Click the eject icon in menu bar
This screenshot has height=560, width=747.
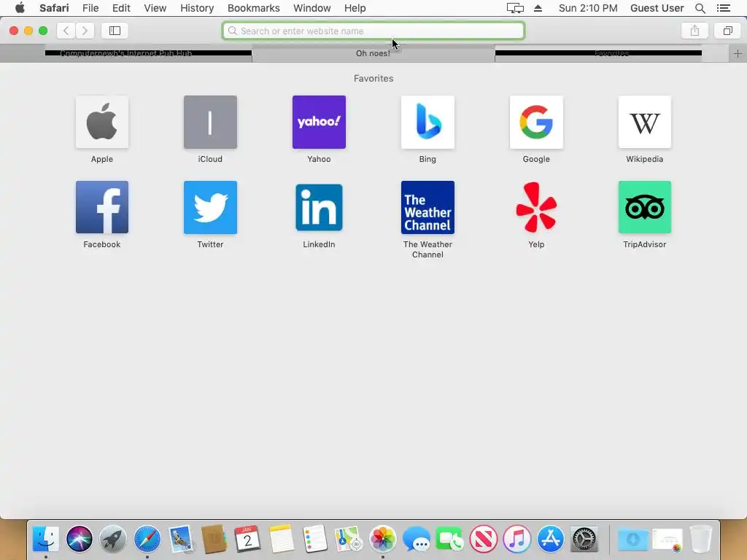(538, 8)
